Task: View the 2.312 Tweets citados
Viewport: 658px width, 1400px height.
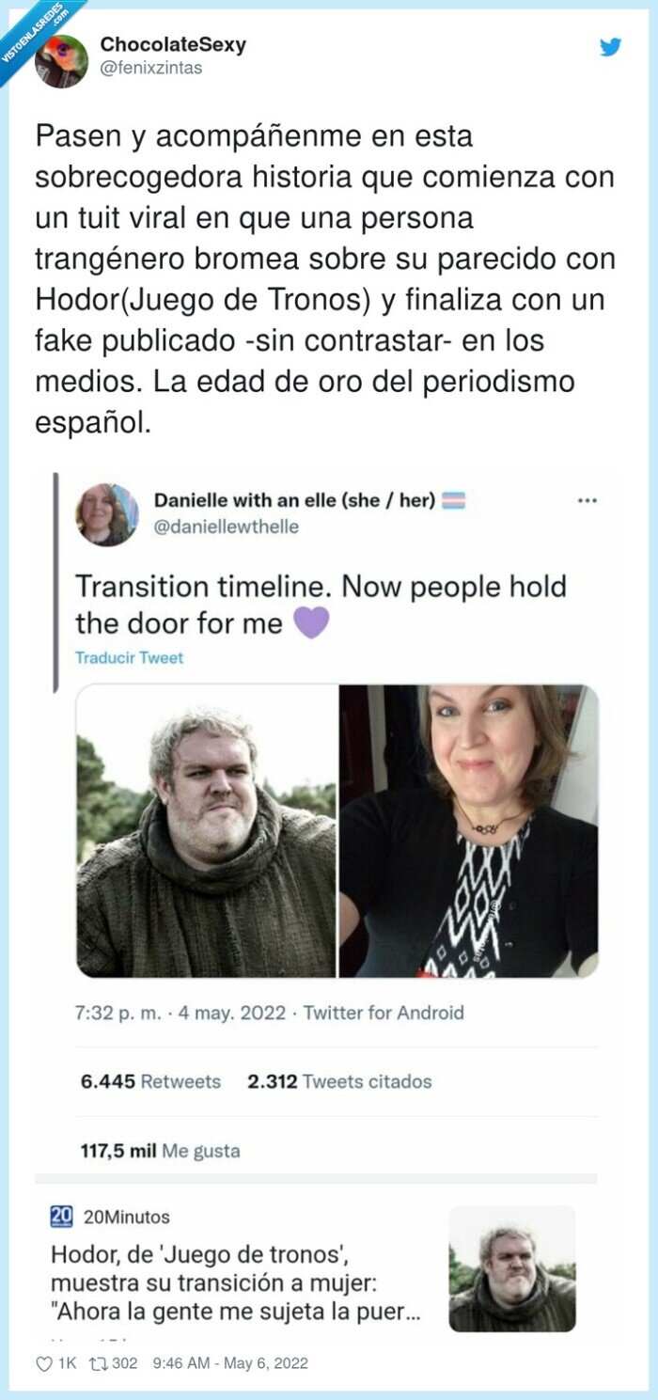Action: [x=339, y=1081]
